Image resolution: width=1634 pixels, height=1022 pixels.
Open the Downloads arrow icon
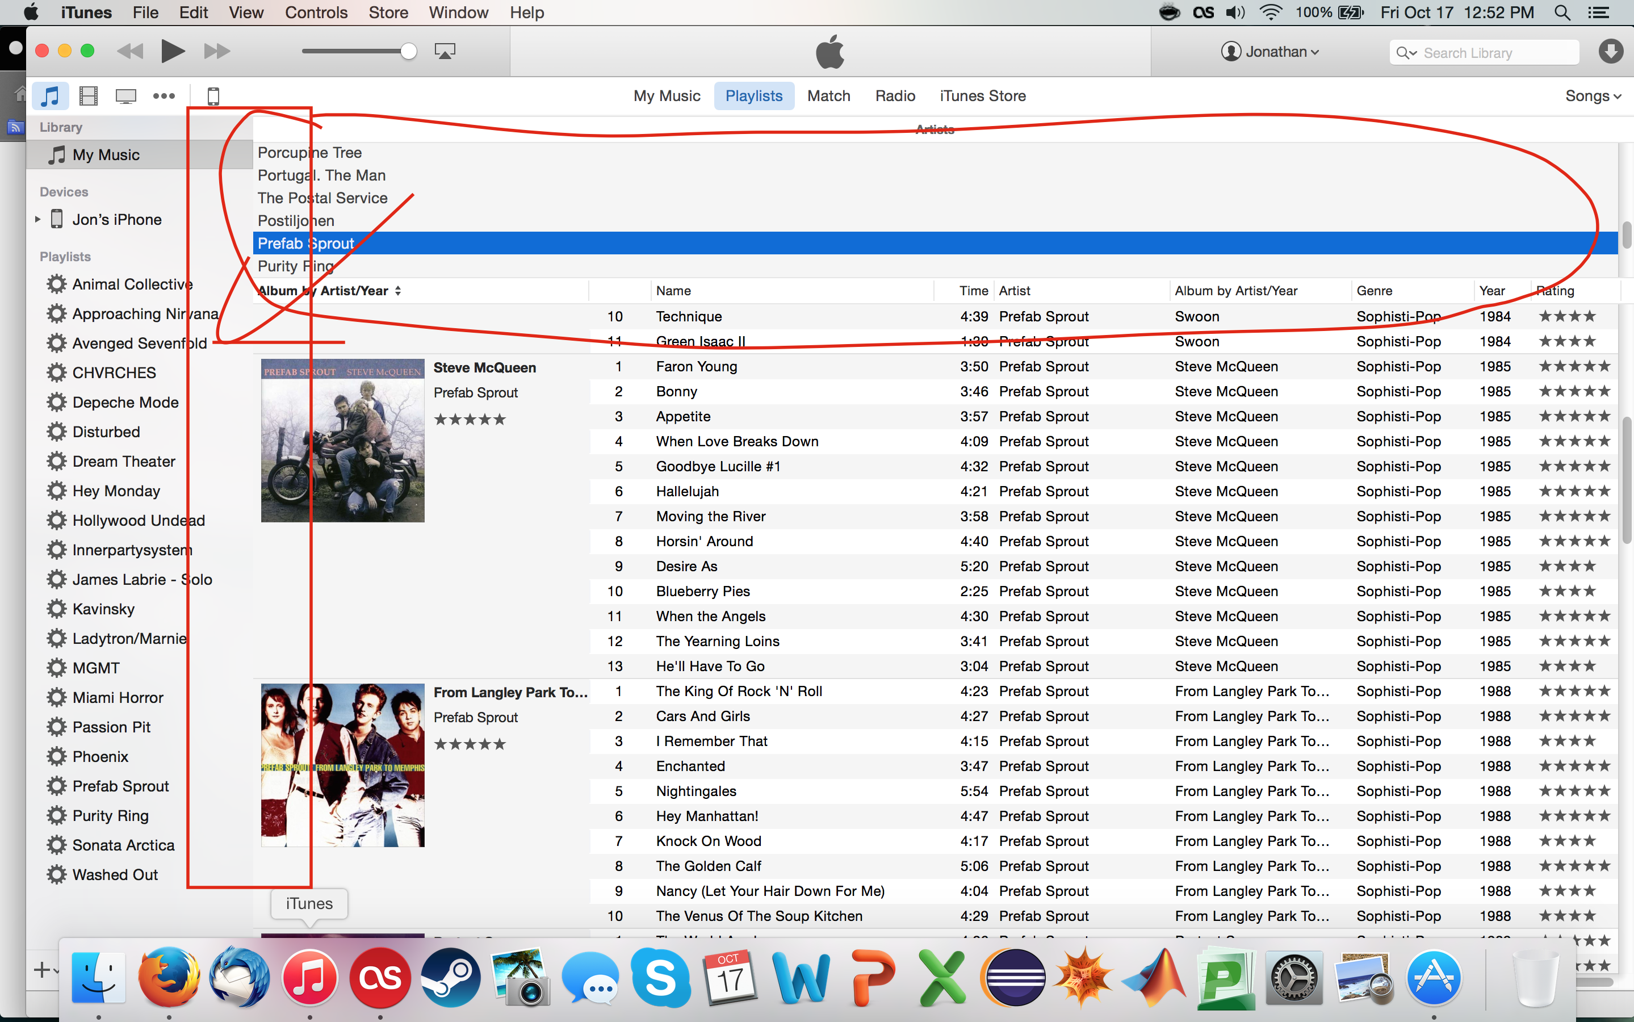point(1610,51)
